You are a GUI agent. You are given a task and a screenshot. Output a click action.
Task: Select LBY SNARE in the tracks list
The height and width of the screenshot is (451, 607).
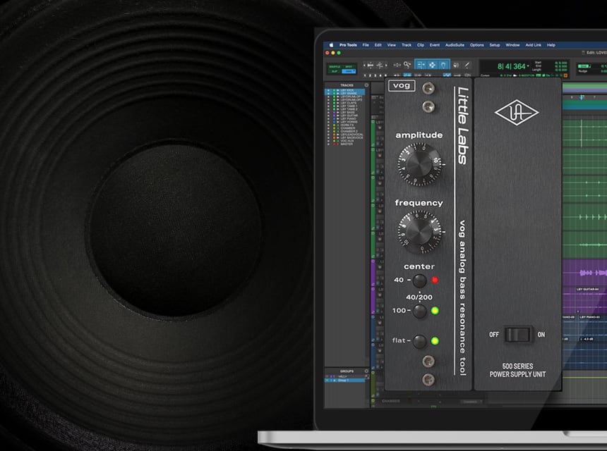tap(344, 93)
